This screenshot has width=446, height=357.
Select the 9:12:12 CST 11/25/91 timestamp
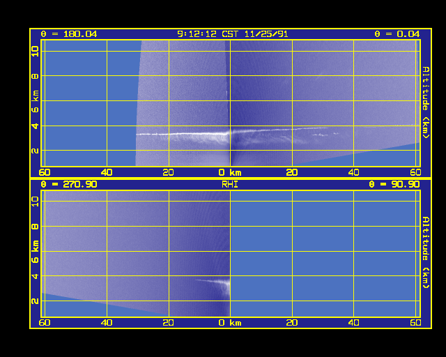pos(233,34)
